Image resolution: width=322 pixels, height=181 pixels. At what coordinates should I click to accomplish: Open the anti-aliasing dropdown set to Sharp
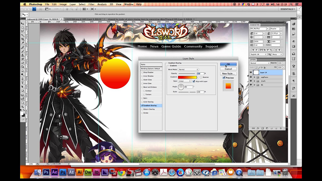pyautogui.click(x=277, y=54)
